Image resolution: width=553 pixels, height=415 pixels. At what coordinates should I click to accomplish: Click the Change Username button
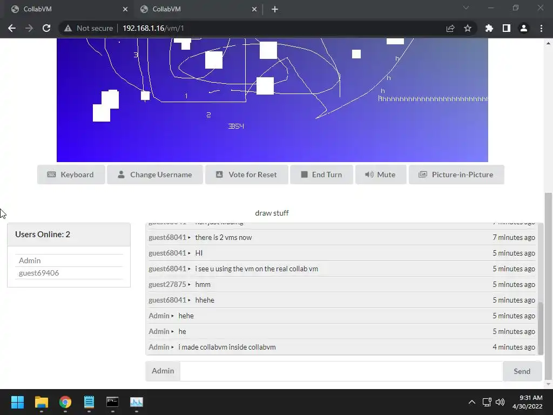[155, 175]
